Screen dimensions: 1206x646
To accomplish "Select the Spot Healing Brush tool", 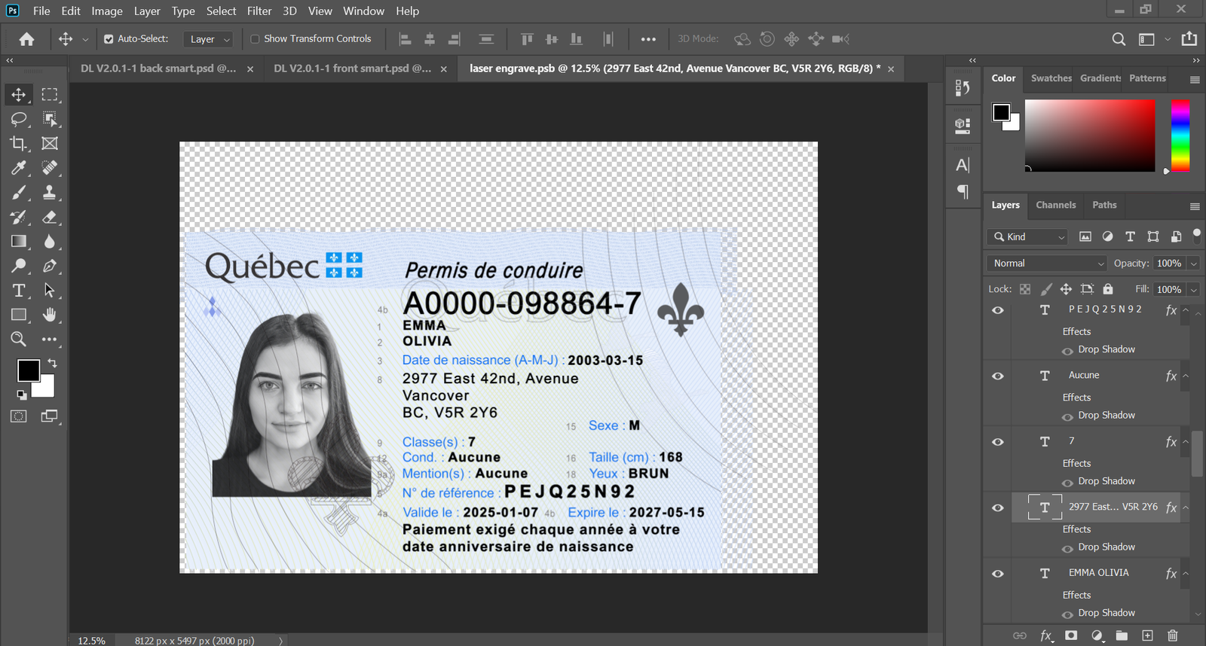I will [x=50, y=168].
